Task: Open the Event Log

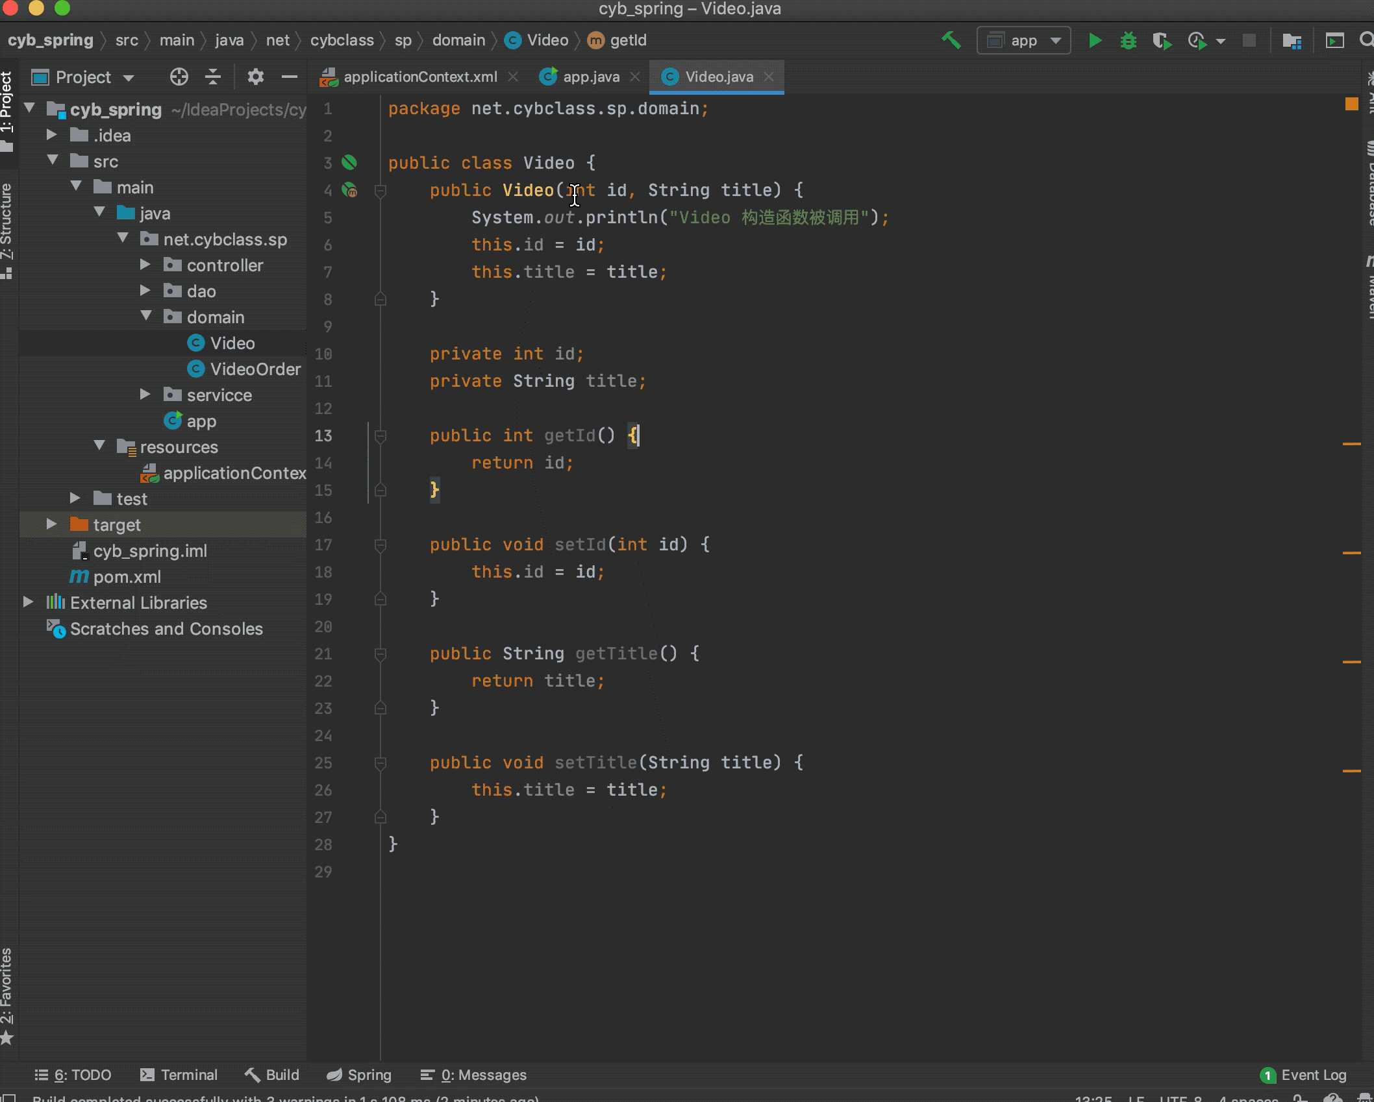Action: coord(1303,1075)
